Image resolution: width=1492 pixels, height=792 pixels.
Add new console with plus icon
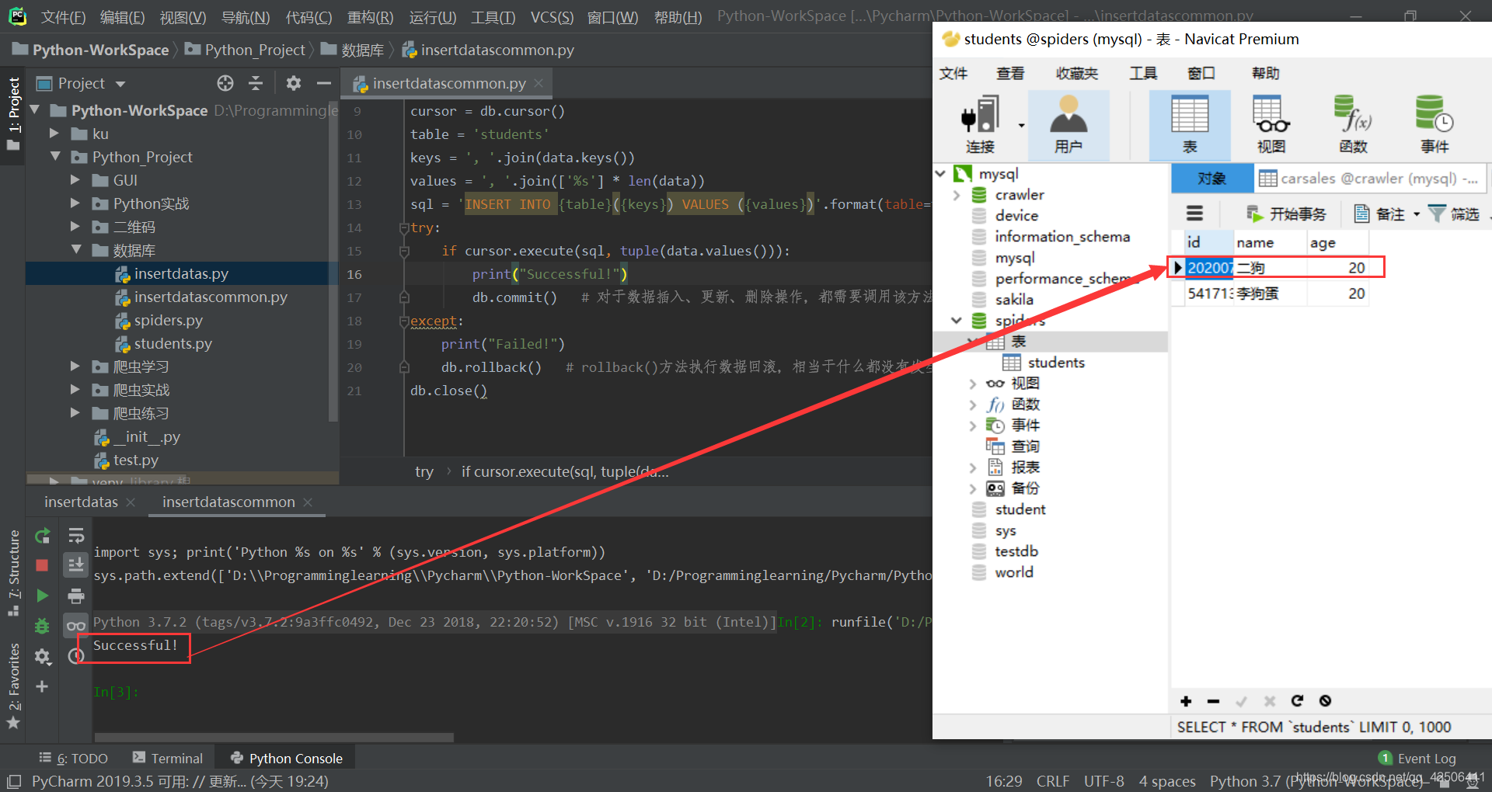click(42, 686)
